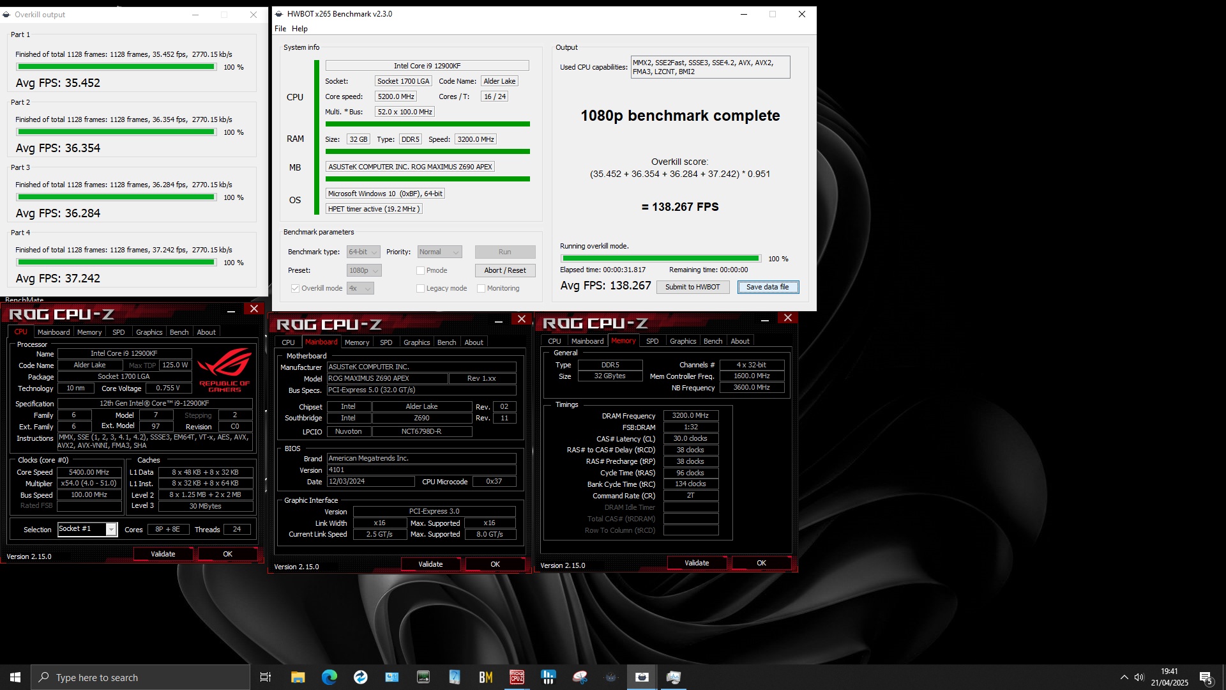This screenshot has height=690, width=1226.
Task: Click Validate in the CPU-Z CPU window
Action: pos(163,555)
